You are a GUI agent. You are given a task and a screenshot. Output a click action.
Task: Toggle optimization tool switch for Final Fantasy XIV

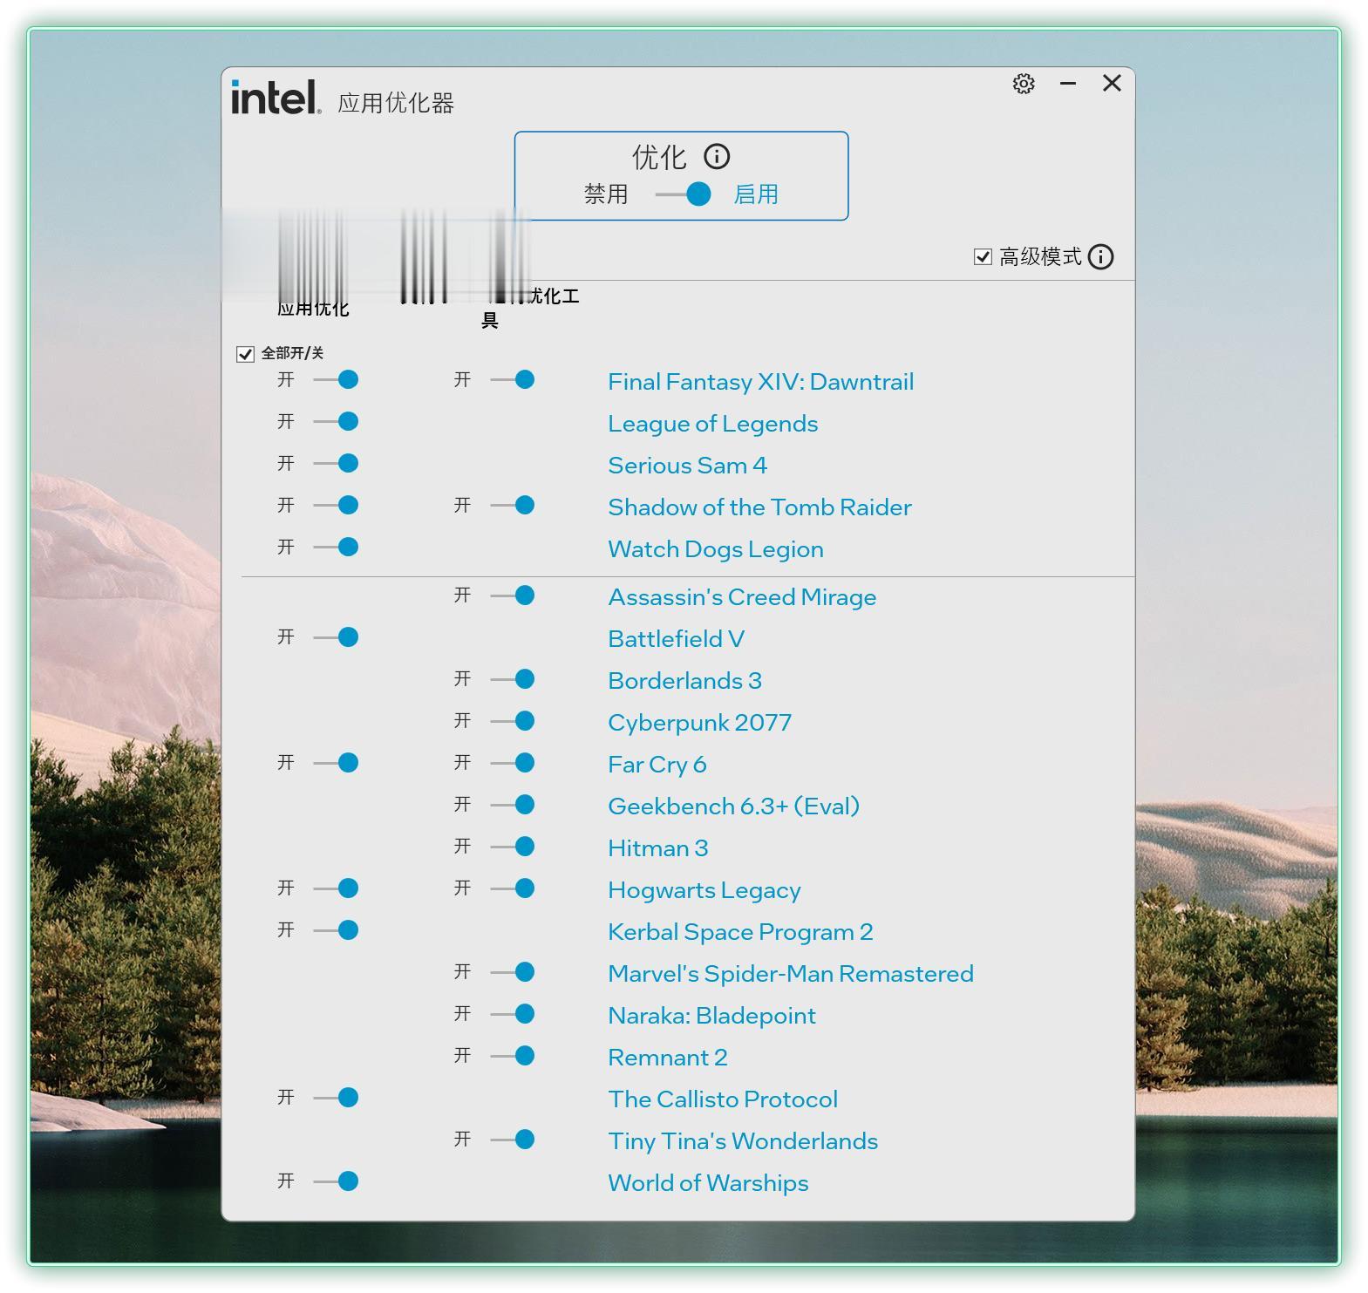[x=513, y=380]
